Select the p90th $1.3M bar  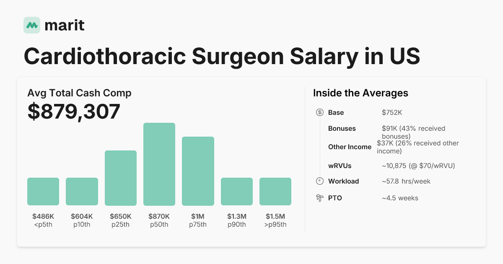237,192
